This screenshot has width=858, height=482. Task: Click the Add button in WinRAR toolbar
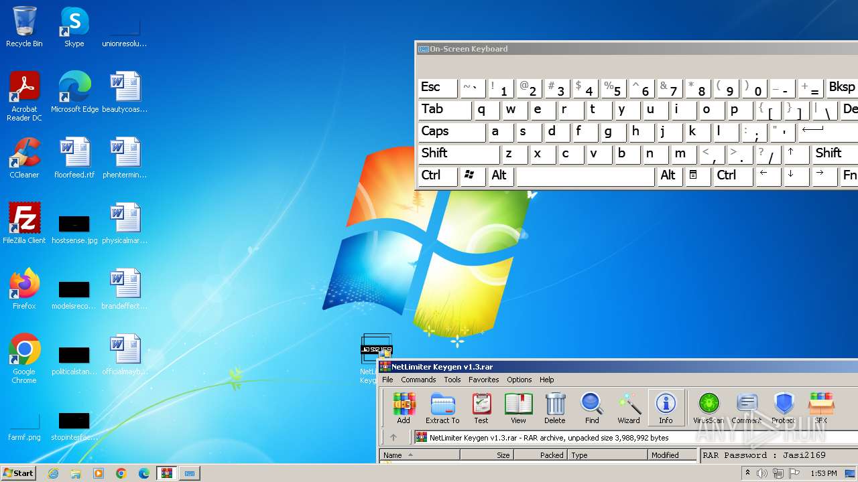404,408
